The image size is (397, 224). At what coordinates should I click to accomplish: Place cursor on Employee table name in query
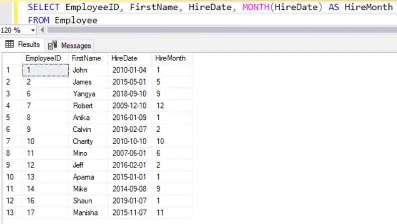click(76, 20)
